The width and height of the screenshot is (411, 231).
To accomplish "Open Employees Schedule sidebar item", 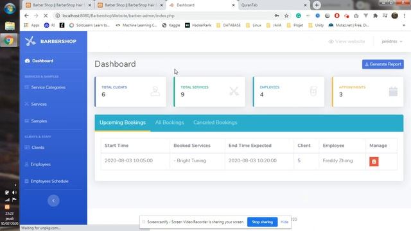I will click(47, 181).
